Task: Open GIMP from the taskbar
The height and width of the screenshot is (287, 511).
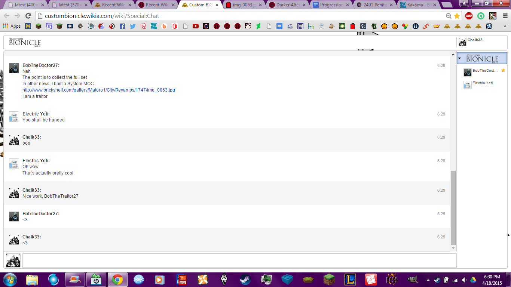Action: pos(413,280)
